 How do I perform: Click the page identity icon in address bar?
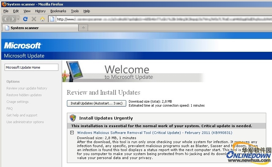coord(52,19)
